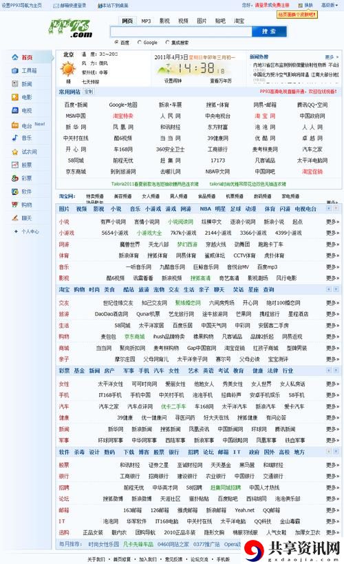The width and height of the screenshot is (344, 564).
Task: Open the 软件 software sidebar icon
Action: pos(15,191)
